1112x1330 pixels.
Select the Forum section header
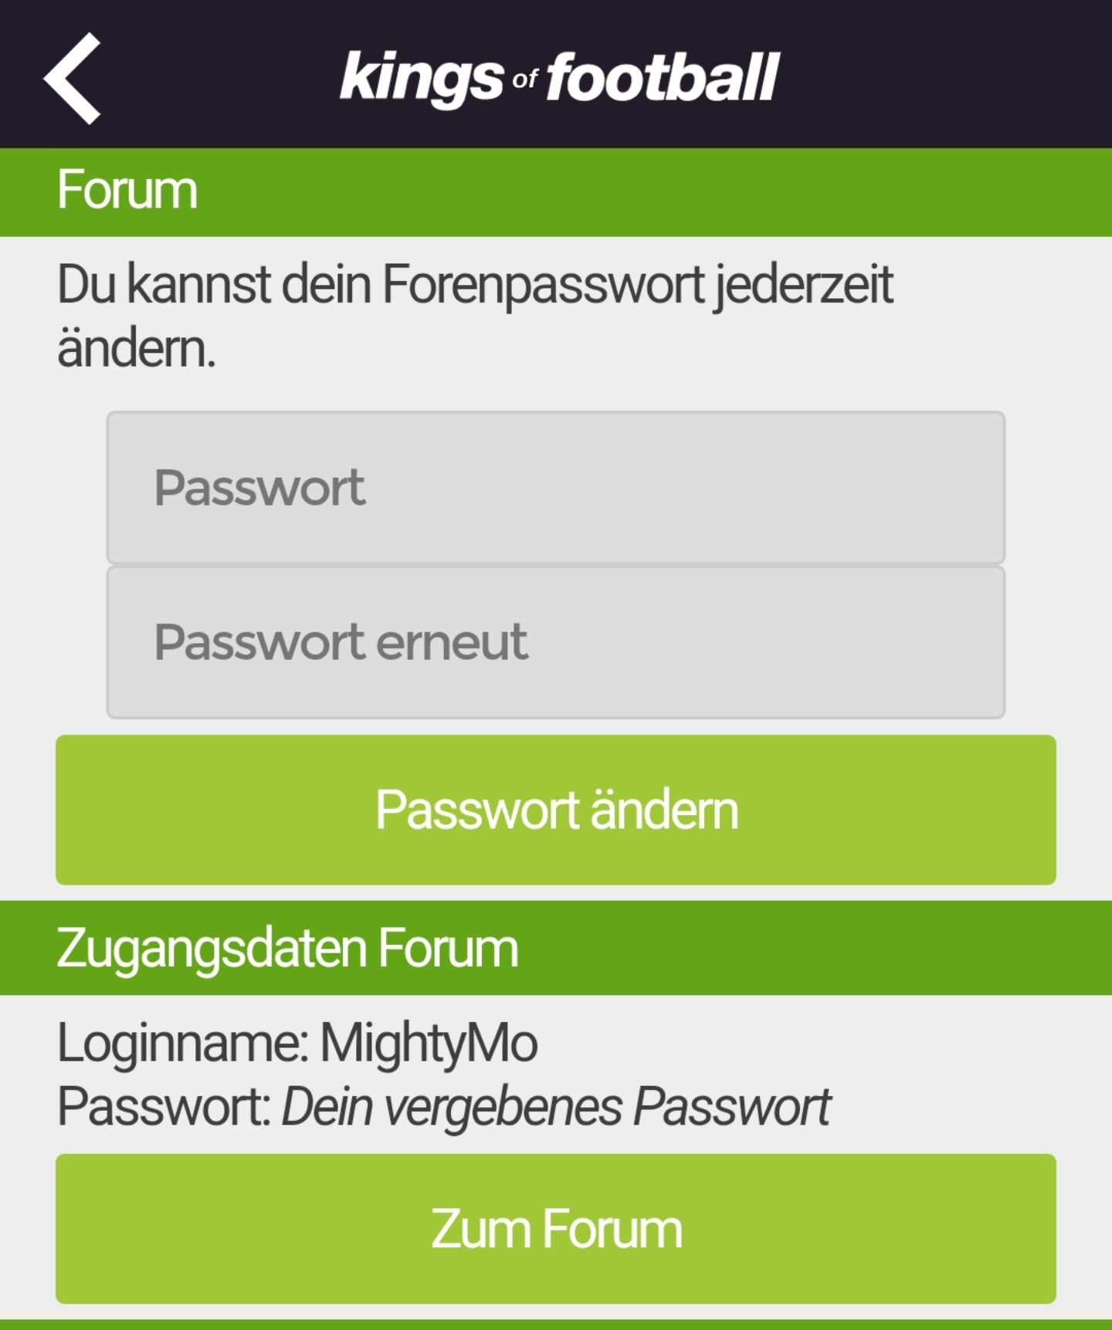click(556, 191)
